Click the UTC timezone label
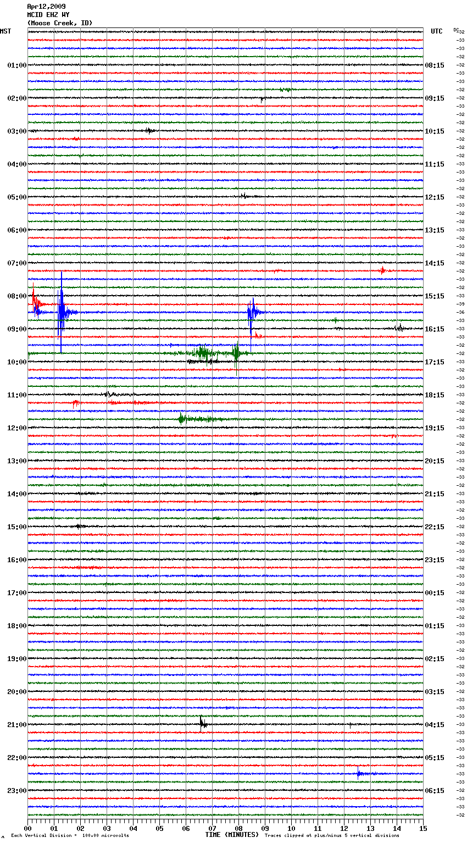Viewport: 467px width, 843px height. point(436,31)
